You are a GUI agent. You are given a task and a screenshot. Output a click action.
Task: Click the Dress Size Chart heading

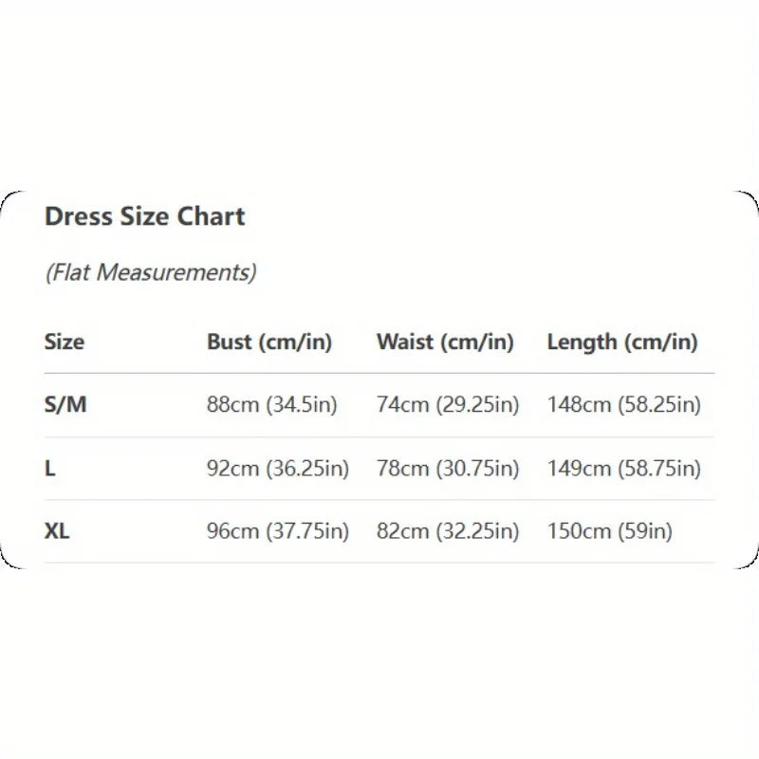pyautogui.click(x=144, y=216)
